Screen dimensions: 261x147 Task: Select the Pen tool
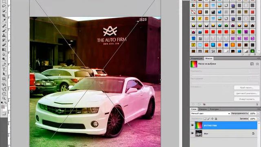[x=4, y=65]
